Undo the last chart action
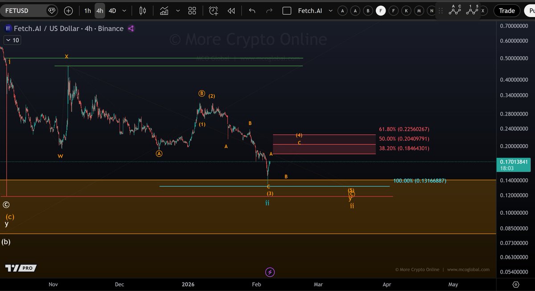535x291 pixels. pos(252,11)
